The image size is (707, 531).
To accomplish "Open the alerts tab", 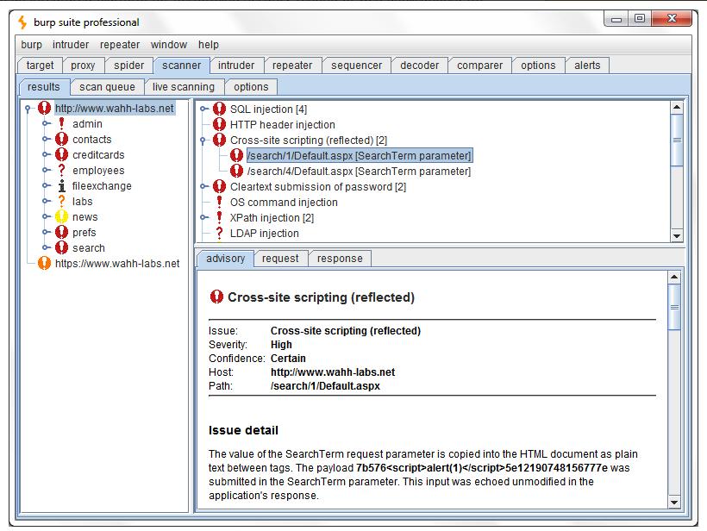I will [x=587, y=66].
